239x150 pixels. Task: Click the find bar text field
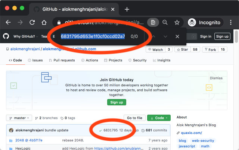coord(93,36)
